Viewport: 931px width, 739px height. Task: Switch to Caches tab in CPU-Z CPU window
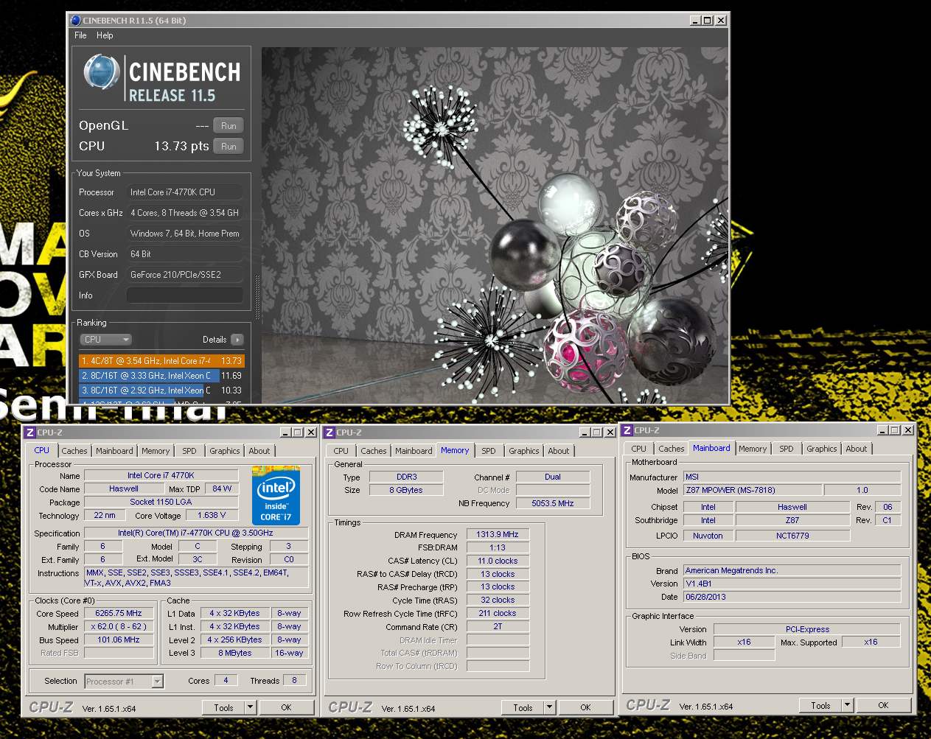click(x=74, y=451)
